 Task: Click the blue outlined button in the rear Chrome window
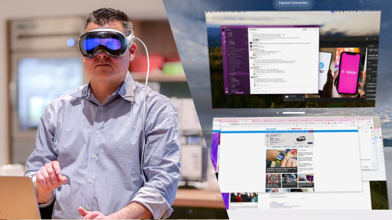tap(366, 167)
